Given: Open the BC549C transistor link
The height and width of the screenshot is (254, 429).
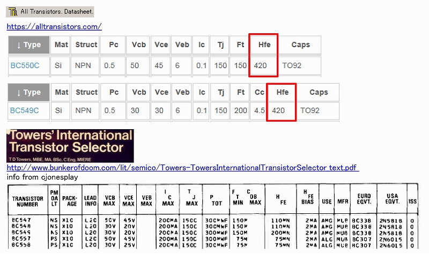Looking at the screenshot, I should (x=24, y=111).
